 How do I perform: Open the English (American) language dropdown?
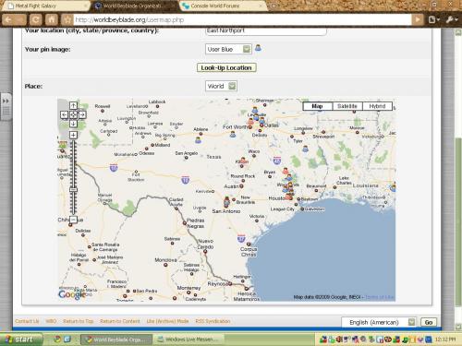click(379, 322)
